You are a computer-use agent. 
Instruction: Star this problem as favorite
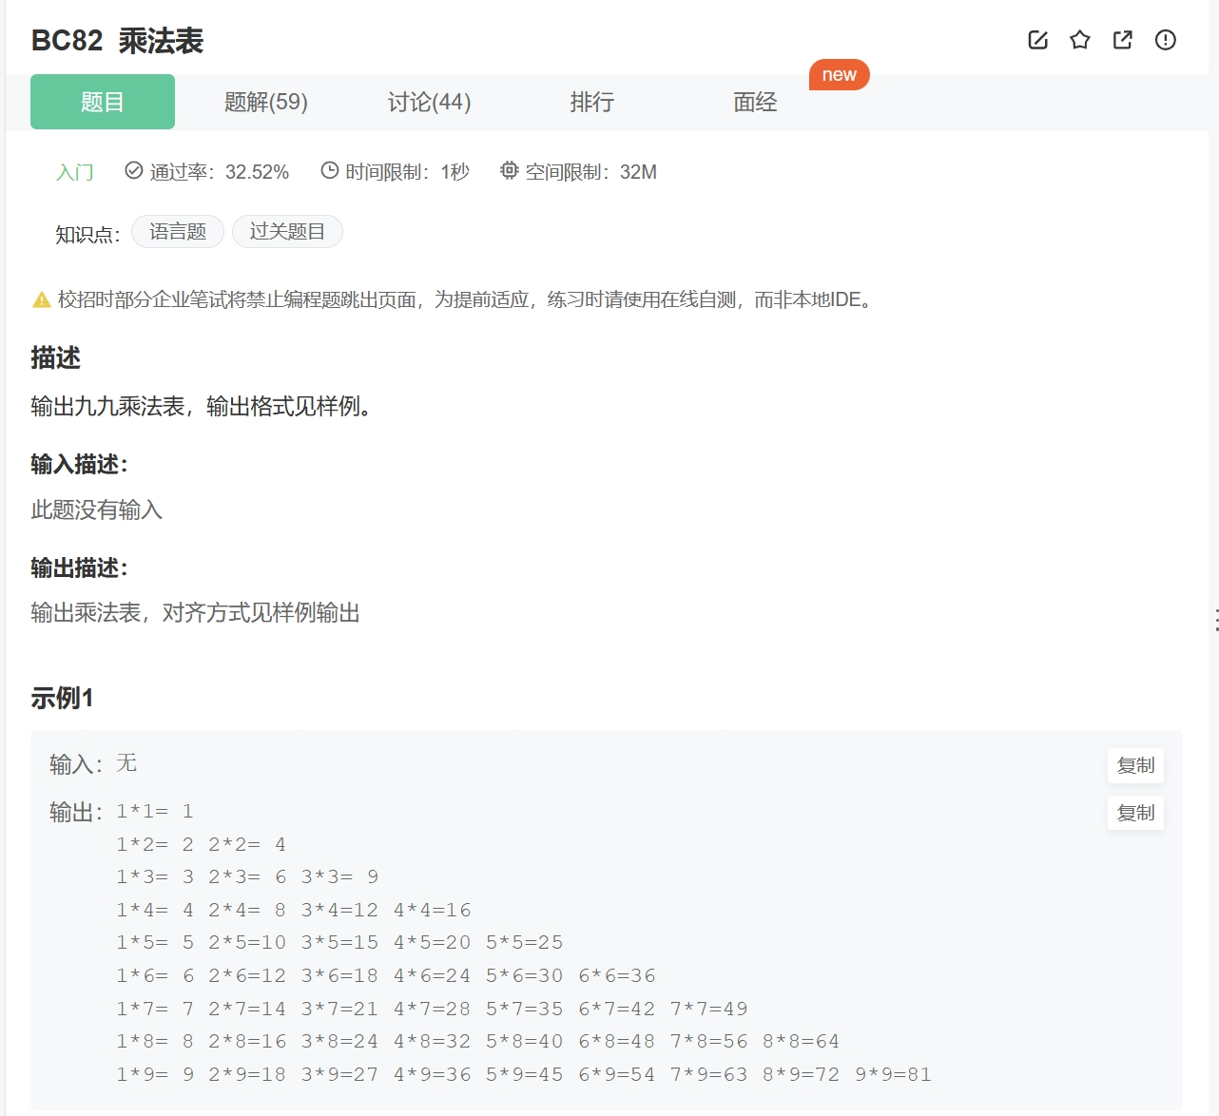tap(1079, 40)
